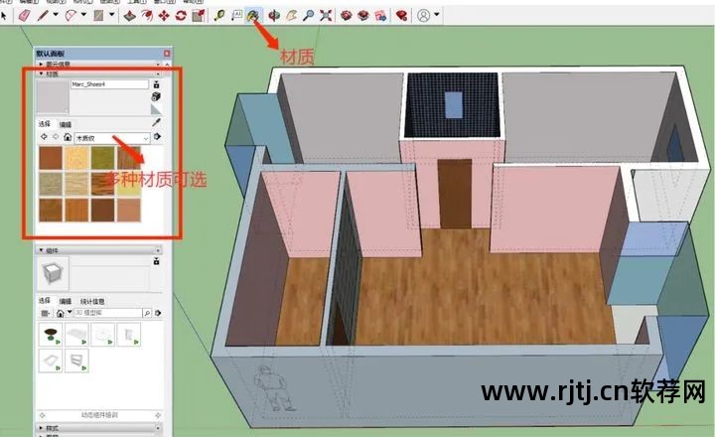Switch to components 统计信息 tab

[x=92, y=301]
